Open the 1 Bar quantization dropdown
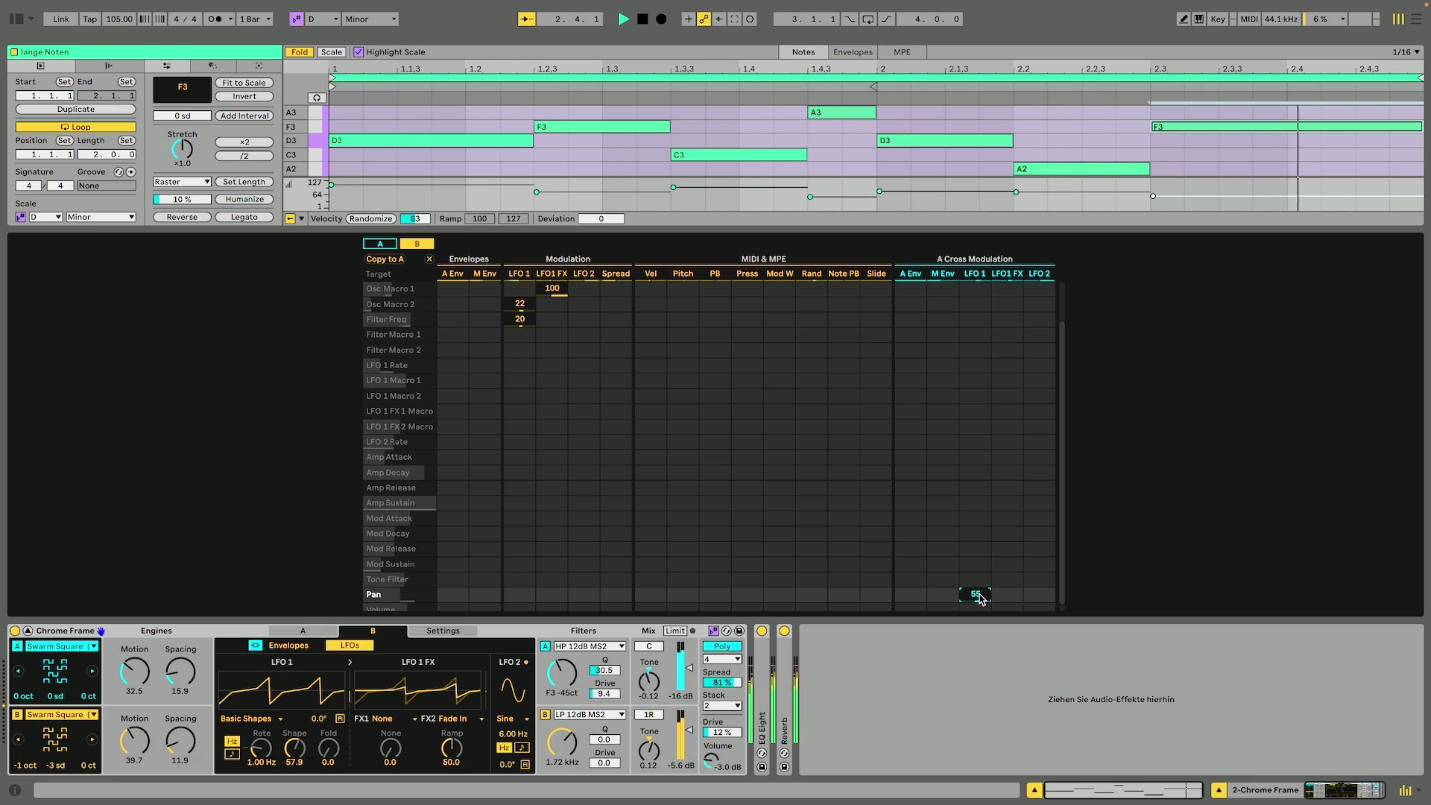 [x=256, y=19]
